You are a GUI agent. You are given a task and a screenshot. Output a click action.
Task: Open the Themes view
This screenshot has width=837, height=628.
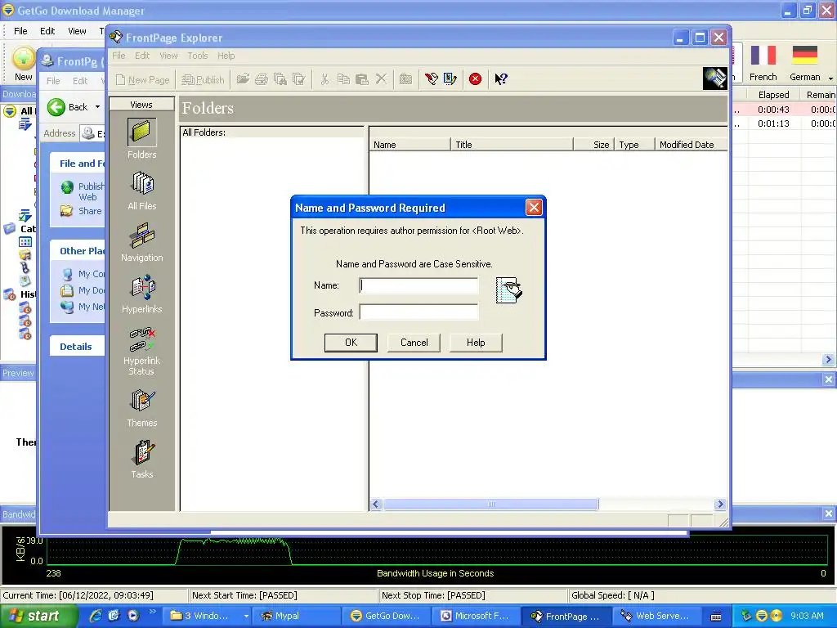coord(142,407)
